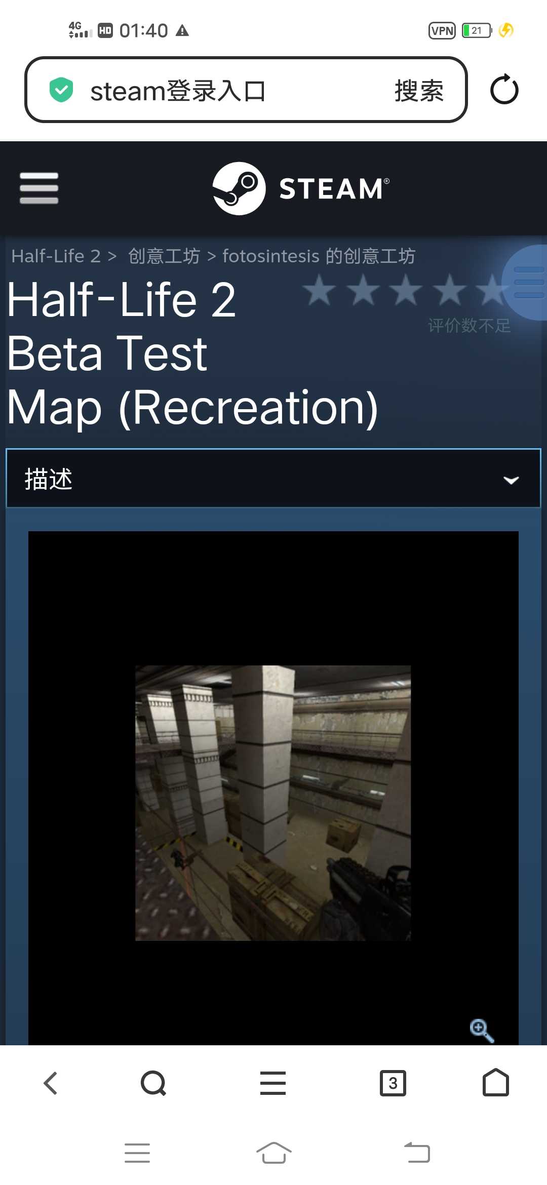Show the 3 open tabs
Viewport: 547px width, 1185px height.
(x=393, y=1083)
